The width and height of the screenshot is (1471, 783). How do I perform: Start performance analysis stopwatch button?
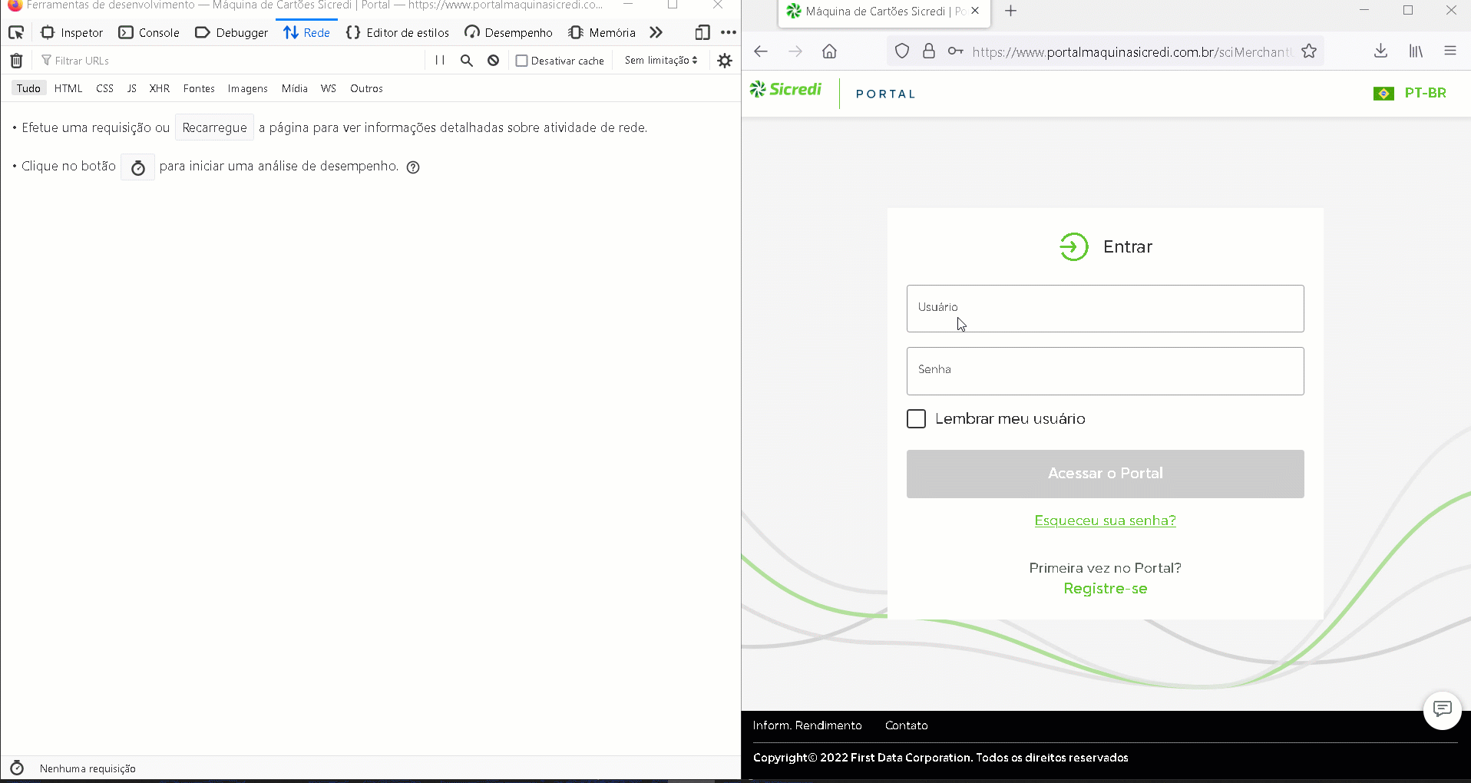coord(138,167)
